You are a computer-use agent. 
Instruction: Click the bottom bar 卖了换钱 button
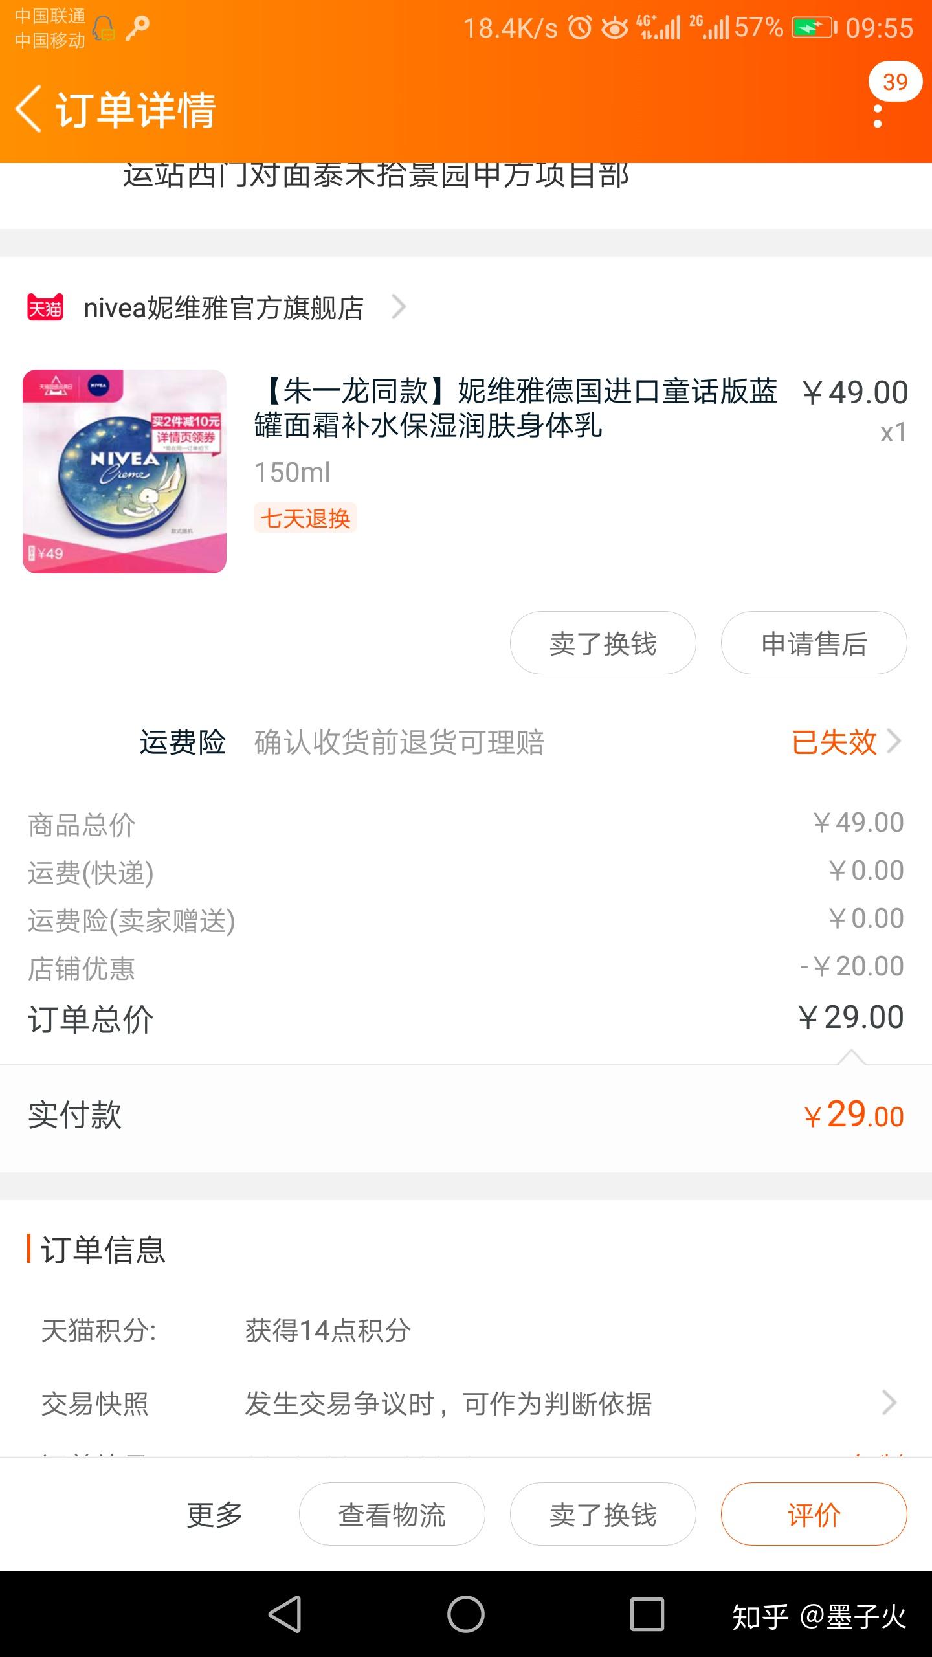click(x=603, y=1515)
